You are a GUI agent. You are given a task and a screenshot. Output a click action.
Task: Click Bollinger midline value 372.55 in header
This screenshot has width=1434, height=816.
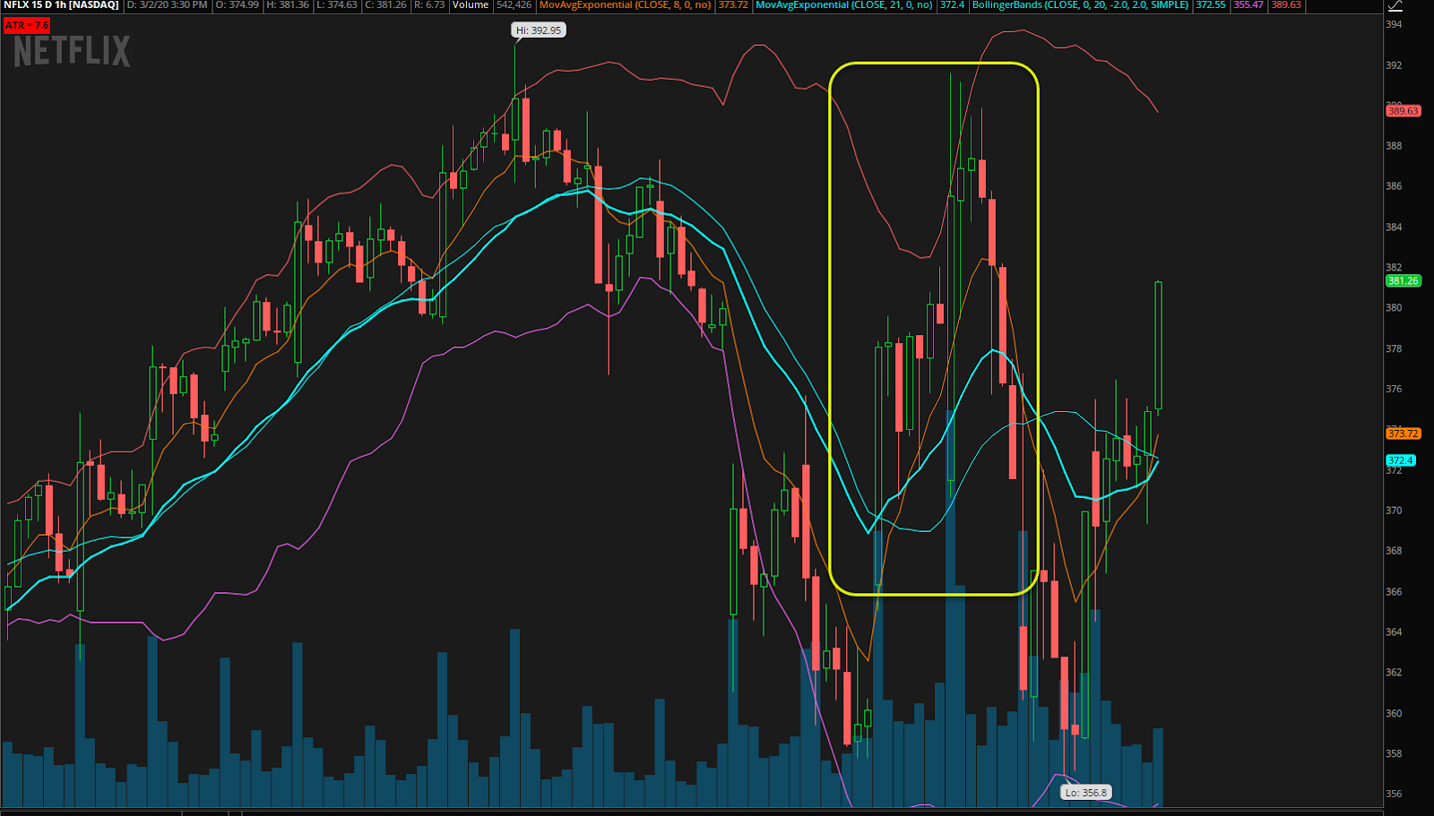tap(1210, 5)
